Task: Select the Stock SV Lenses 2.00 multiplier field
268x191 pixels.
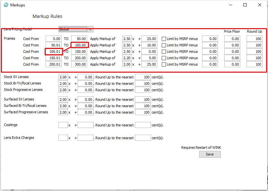Action: pyautogui.click(x=63, y=77)
